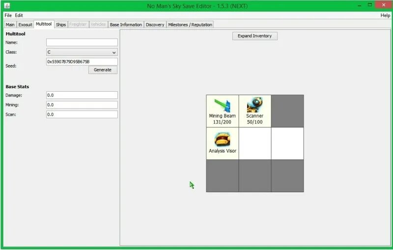This screenshot has width=393, height=250.
Task: Select the Multitool tab
Action: (x=44, y=24)
